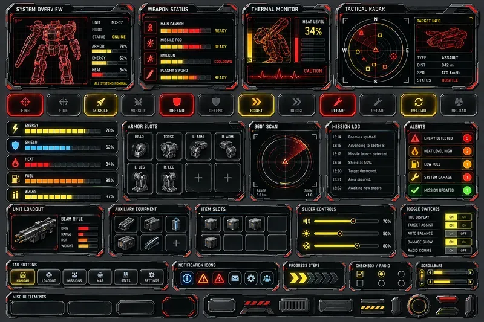484x322 pixels.
Task: Open the Enemy Detected alert
Action: [x=440, y=138]
